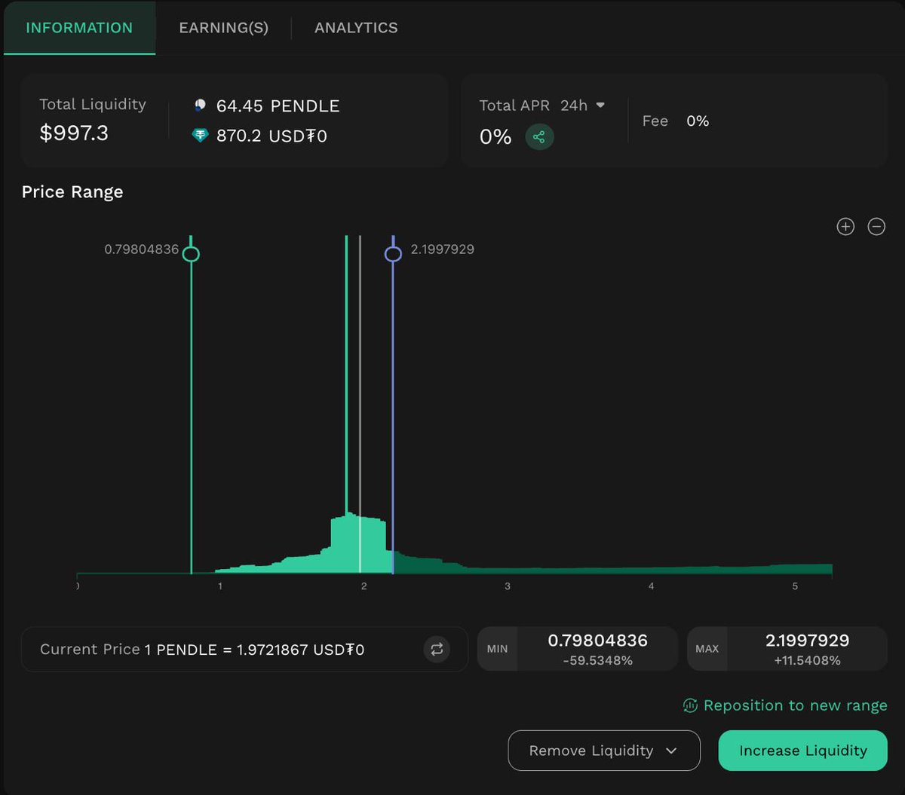Viewport: 905px width, 795px height.
Task: Grab the min price handle at 0.79804836
Action: pos(191,254)
